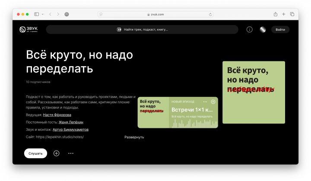Expand the description with Развернуть

click(134, 137)
